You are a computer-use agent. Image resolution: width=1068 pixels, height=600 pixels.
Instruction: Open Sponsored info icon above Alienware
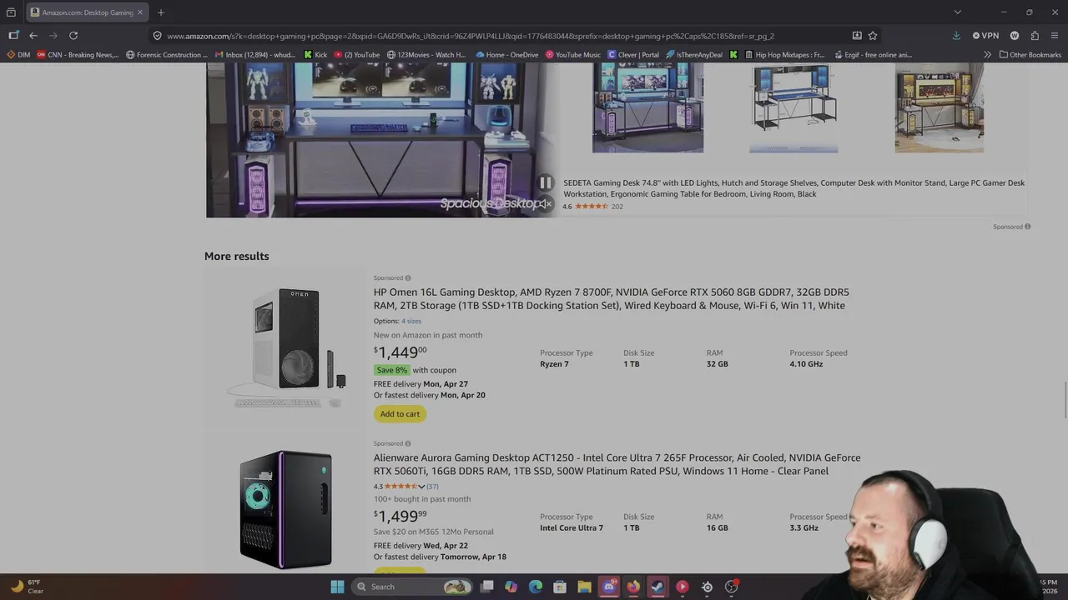(x=407, y=444)
